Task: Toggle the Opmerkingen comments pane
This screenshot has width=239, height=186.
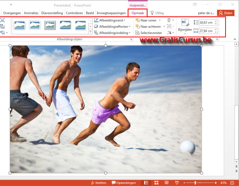Action: (x=124, y=183)
